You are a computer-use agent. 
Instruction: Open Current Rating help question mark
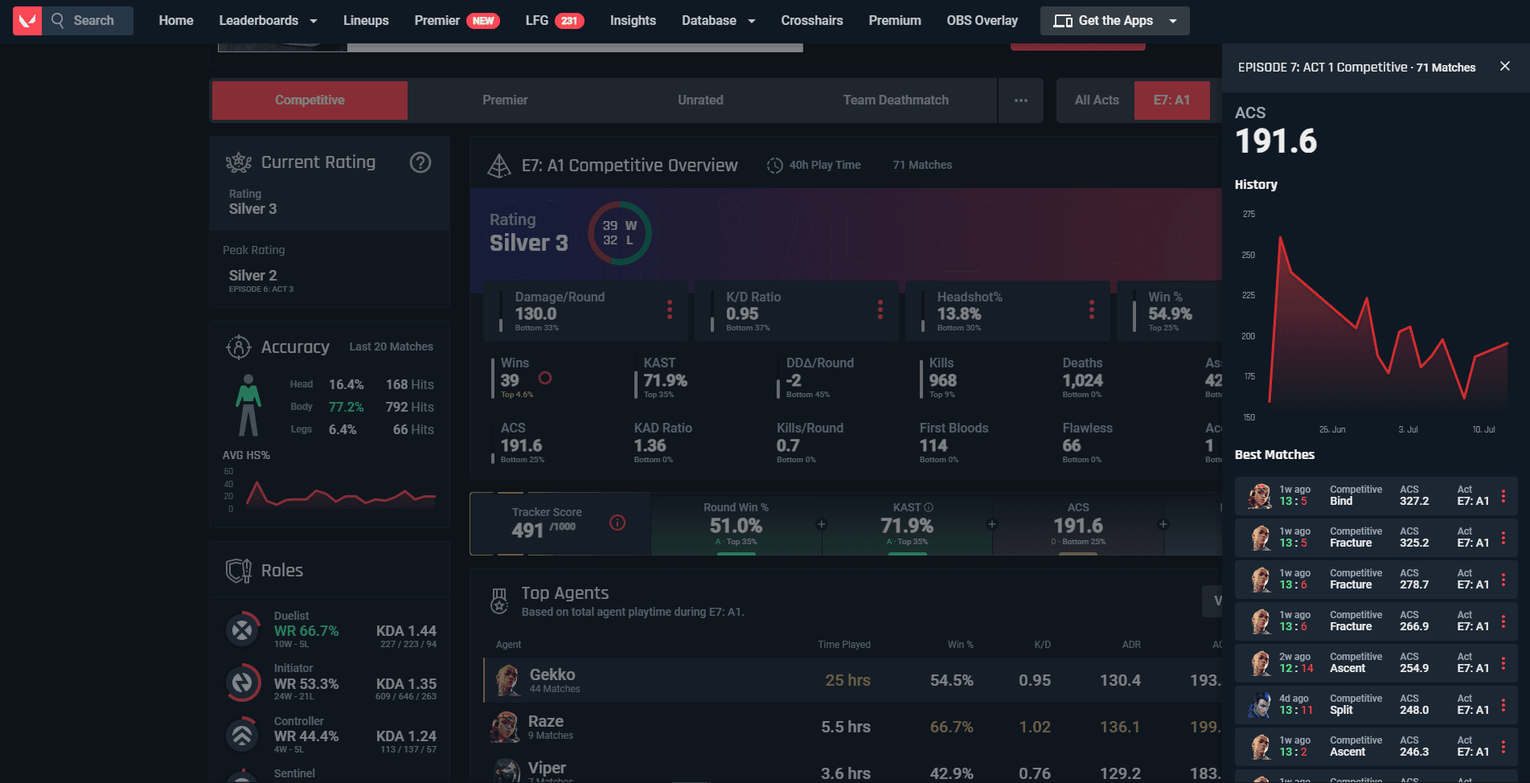(420, 162)
